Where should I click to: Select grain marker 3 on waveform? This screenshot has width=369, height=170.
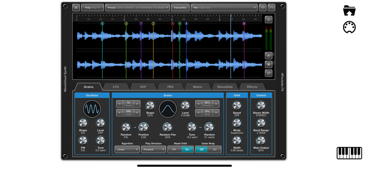point(126,23)
